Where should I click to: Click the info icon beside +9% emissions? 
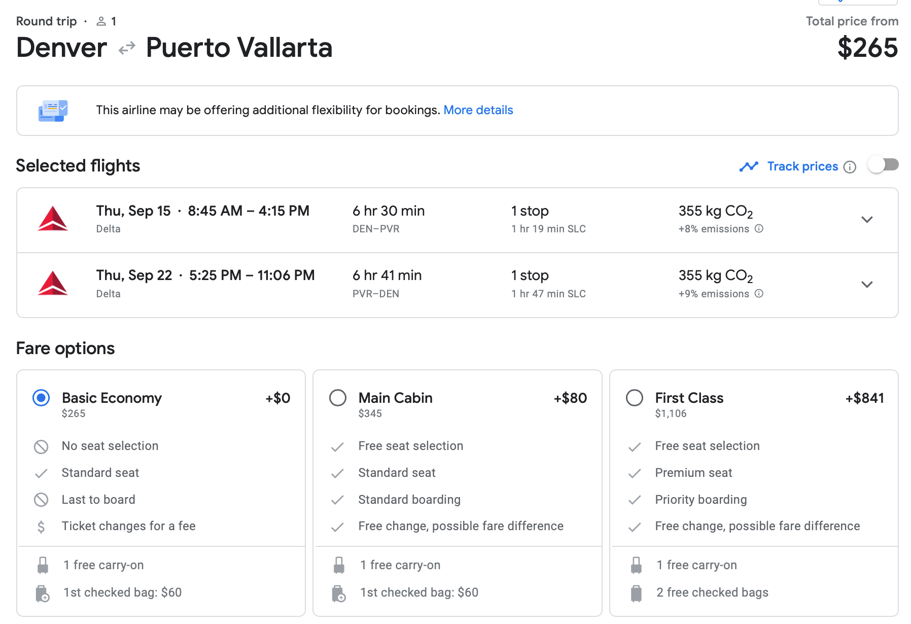759,294
